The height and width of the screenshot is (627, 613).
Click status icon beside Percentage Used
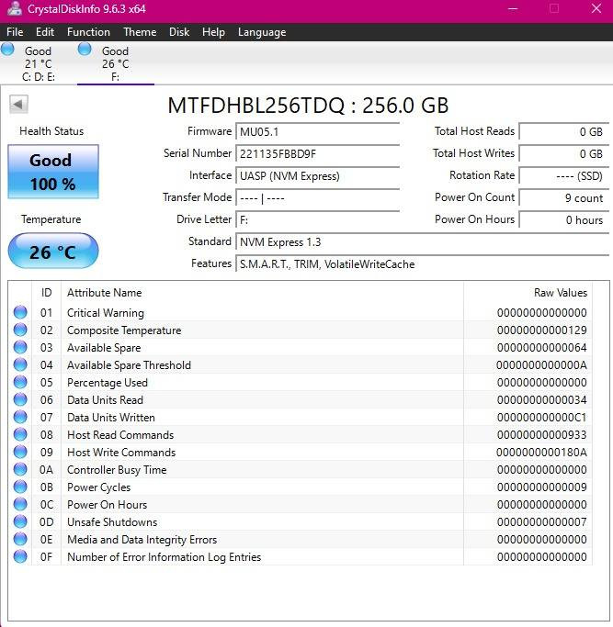(x=20, y=383)
